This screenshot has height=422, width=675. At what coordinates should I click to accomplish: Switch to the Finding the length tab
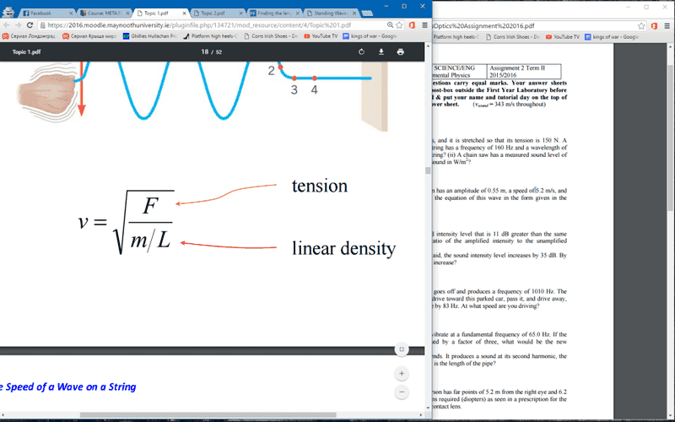(273, 14)
